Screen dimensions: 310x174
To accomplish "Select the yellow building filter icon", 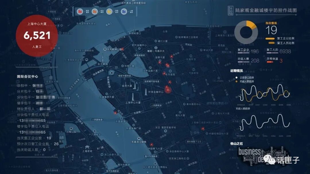I will pos(109,12).
